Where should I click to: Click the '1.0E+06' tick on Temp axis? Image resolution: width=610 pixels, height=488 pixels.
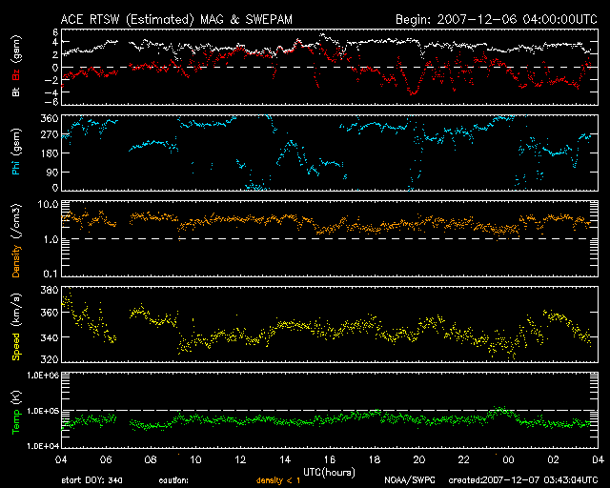(43, 376)
